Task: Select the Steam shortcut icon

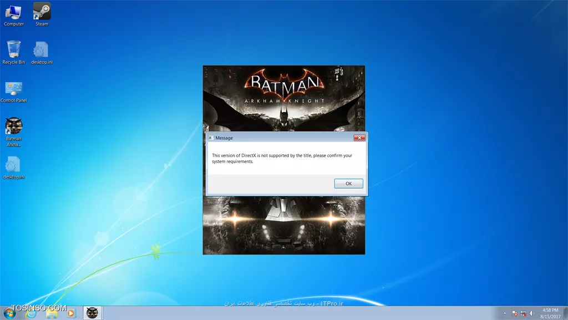Action: tap(42, 14)
